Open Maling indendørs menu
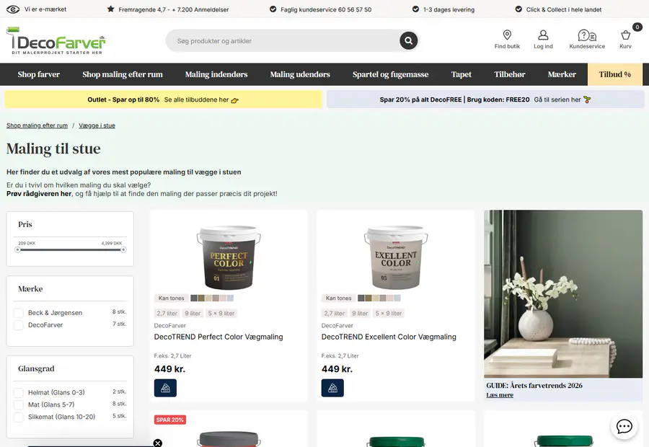 click(216, 74)
